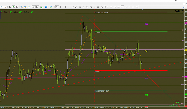Select the Fibonacci fan tool
The height and width of the screenshot is (109, 187).
(x=91, y=7)
